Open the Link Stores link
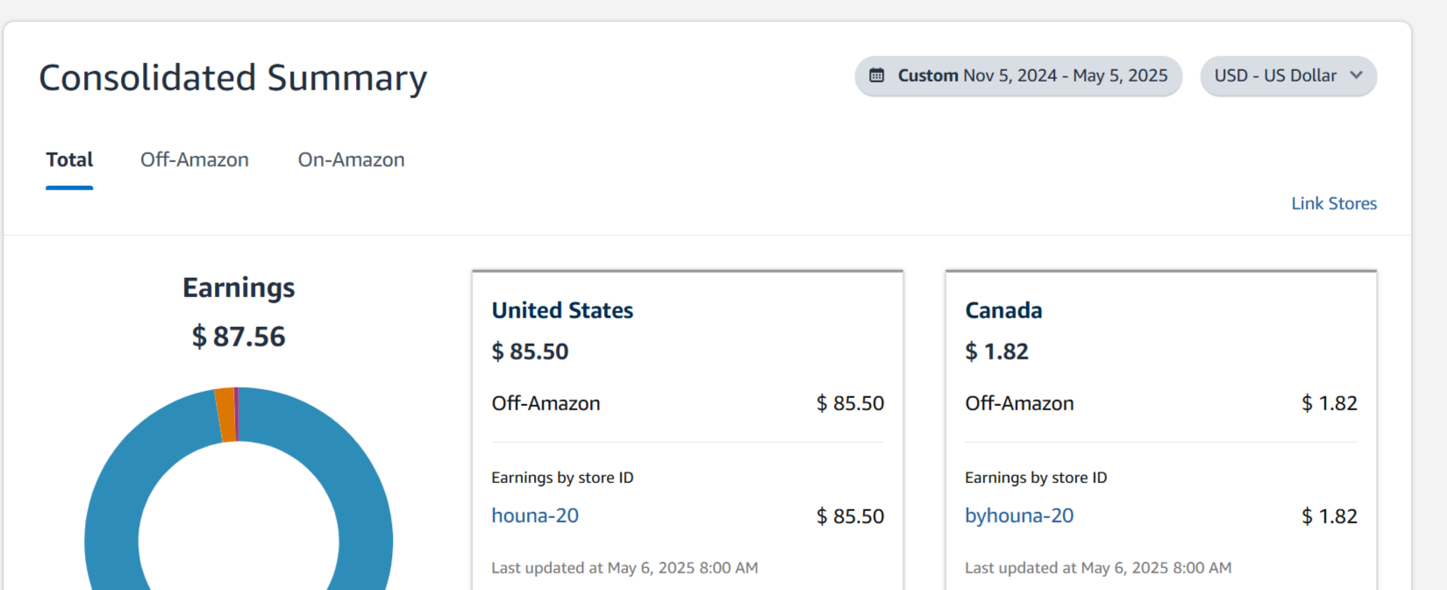 click(1334, 203)
